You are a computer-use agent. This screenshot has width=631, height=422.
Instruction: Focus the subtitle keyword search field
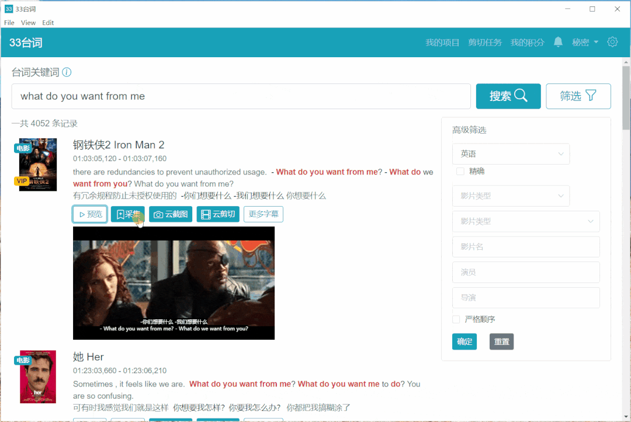coord(241,96)
